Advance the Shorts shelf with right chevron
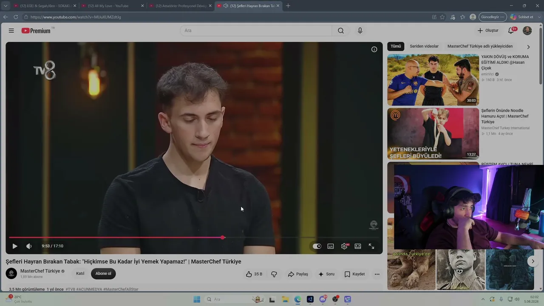The image size is (544, 306). pos(533,261)
